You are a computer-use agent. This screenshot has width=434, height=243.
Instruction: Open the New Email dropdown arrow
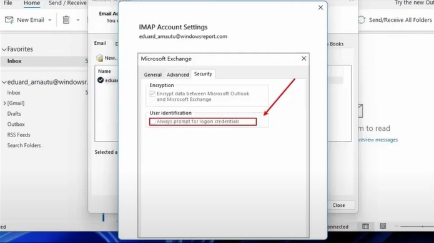pyautogui.click(x=50, y=20)
